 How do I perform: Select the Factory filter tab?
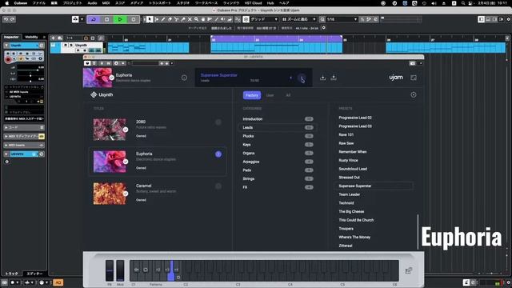point(252,95)
